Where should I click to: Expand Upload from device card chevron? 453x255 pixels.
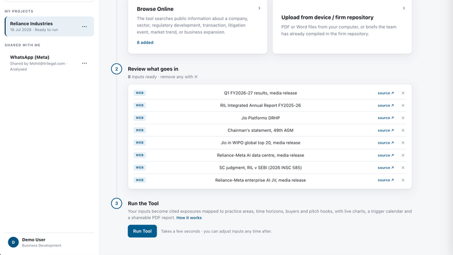pyautogui.click(x=404, y=8)
